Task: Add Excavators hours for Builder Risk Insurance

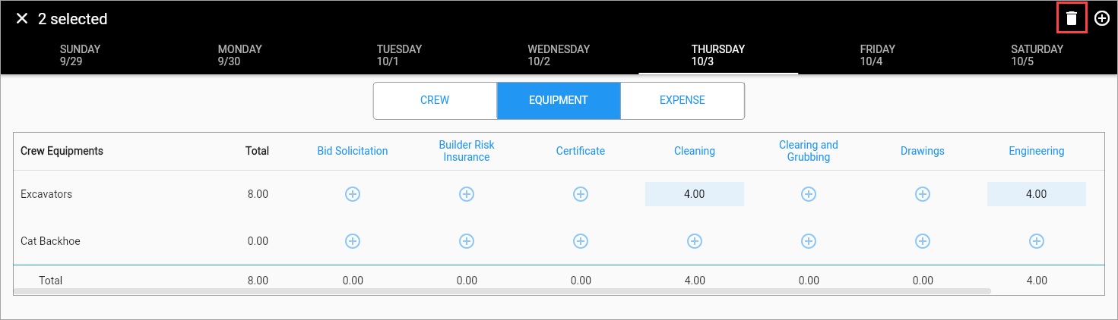Action: [x=467, y=194]
